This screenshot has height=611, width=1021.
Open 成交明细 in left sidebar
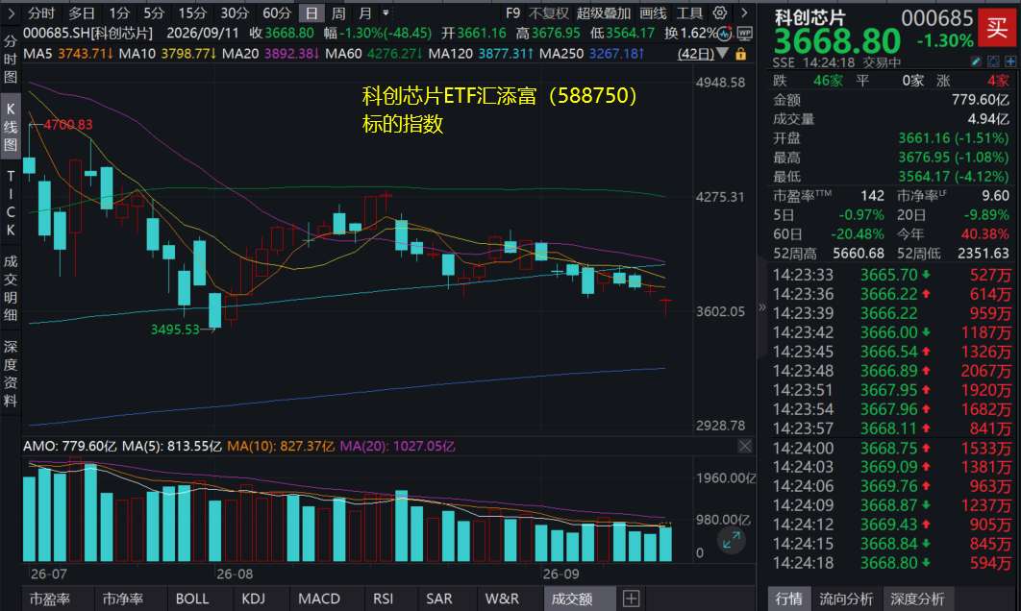click(11, 288)
